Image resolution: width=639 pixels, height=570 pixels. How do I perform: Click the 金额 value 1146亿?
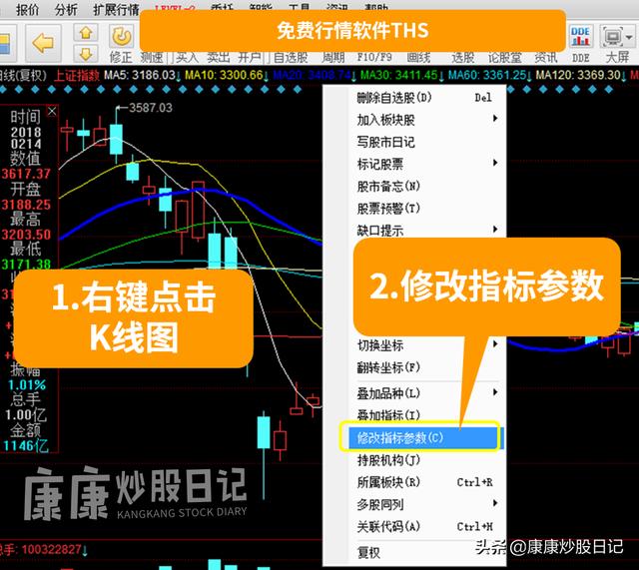[26, 445]
